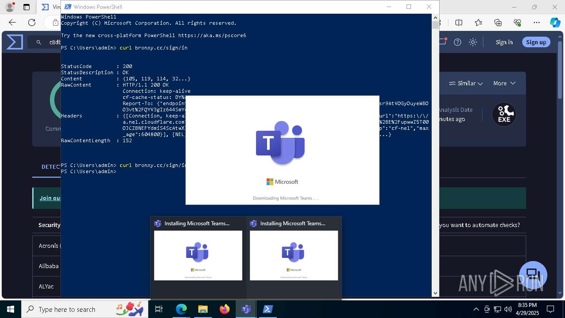Click the Edge back arrow button
Screen dimensions: 565x318
click(12, 23)
